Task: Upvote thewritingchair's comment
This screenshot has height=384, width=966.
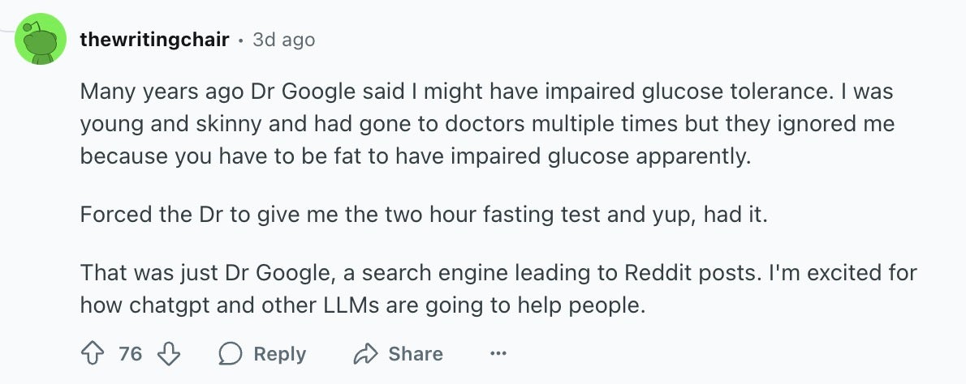Action: pyautogui.click(x=93, y=354)
